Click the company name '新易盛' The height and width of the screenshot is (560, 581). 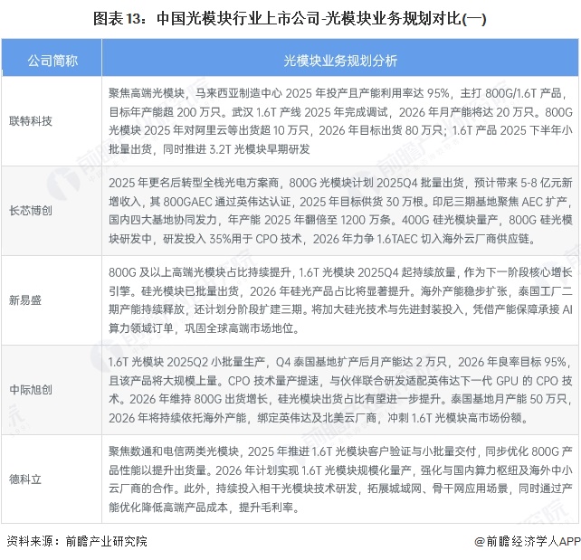tap(24, 300)
